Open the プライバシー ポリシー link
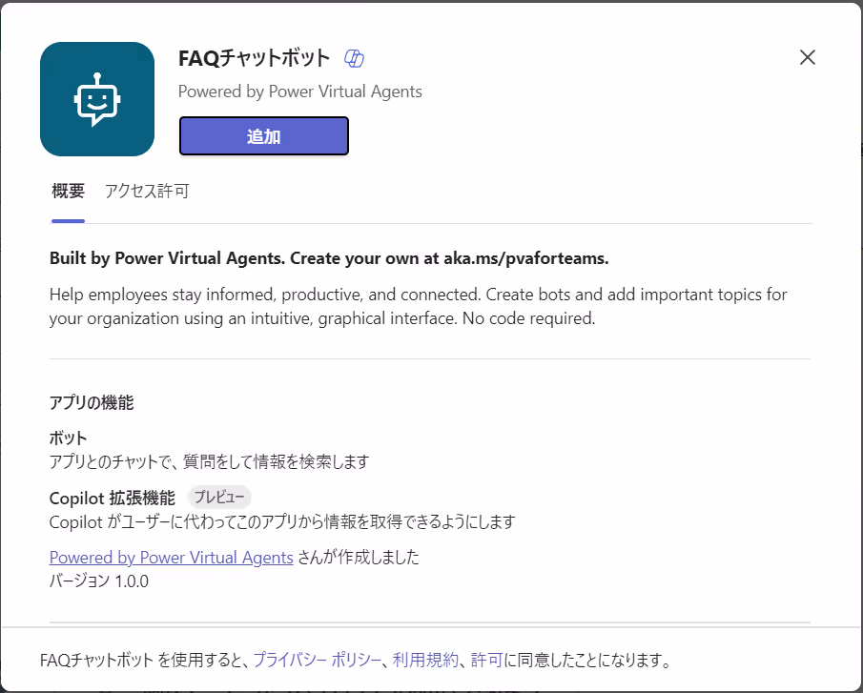This screenshot has width=863, height=693. point(317,660)
